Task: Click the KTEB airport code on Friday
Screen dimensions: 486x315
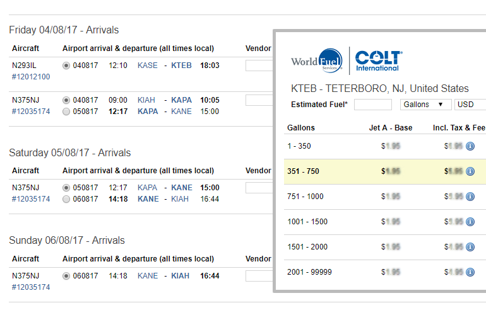Action: click(182, 66)
